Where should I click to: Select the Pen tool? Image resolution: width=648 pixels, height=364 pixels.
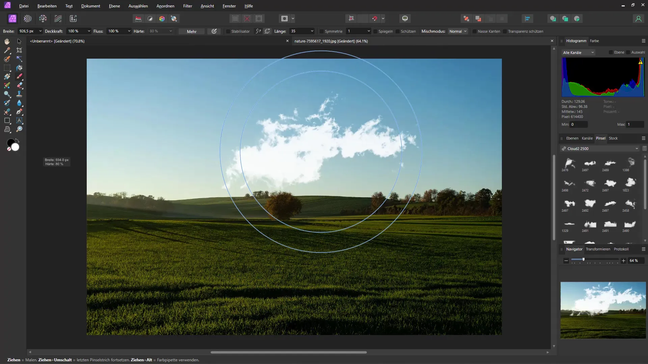click(19, 112)
